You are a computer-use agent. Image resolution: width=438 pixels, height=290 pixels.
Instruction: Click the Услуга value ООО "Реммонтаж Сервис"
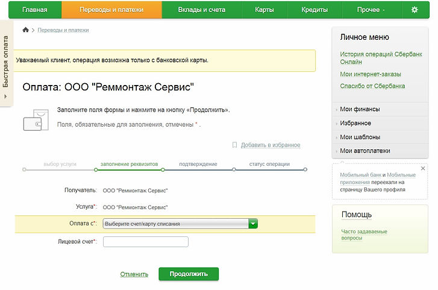135,207
